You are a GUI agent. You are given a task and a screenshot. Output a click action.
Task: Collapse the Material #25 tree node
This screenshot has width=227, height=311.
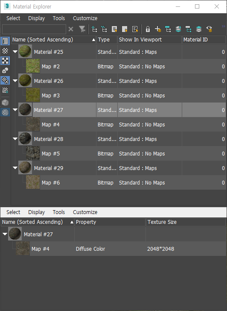point(15,52)
